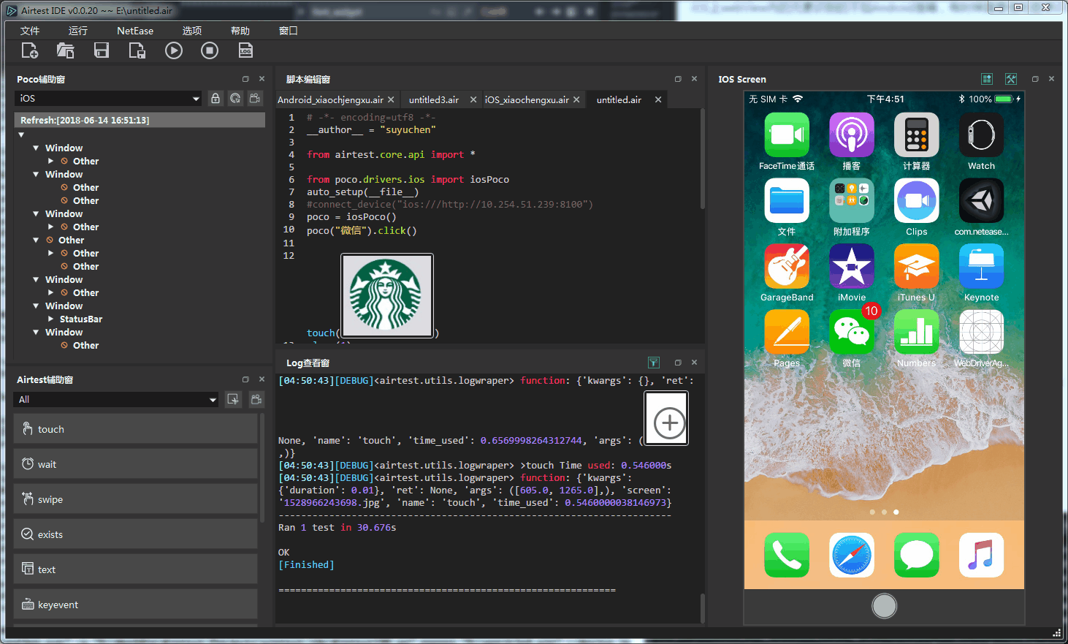Click the plus-circle screenshot thumbnail in the log
Image resolution: width=1068 pixels, height=644 pixels.
tap(666, 418)
